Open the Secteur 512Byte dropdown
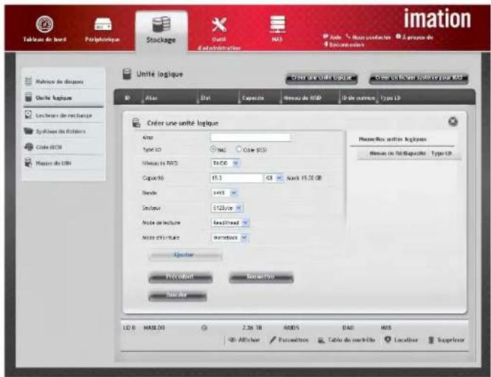The height and width of the screenshot is (377, 491). [x=227, y=208]
